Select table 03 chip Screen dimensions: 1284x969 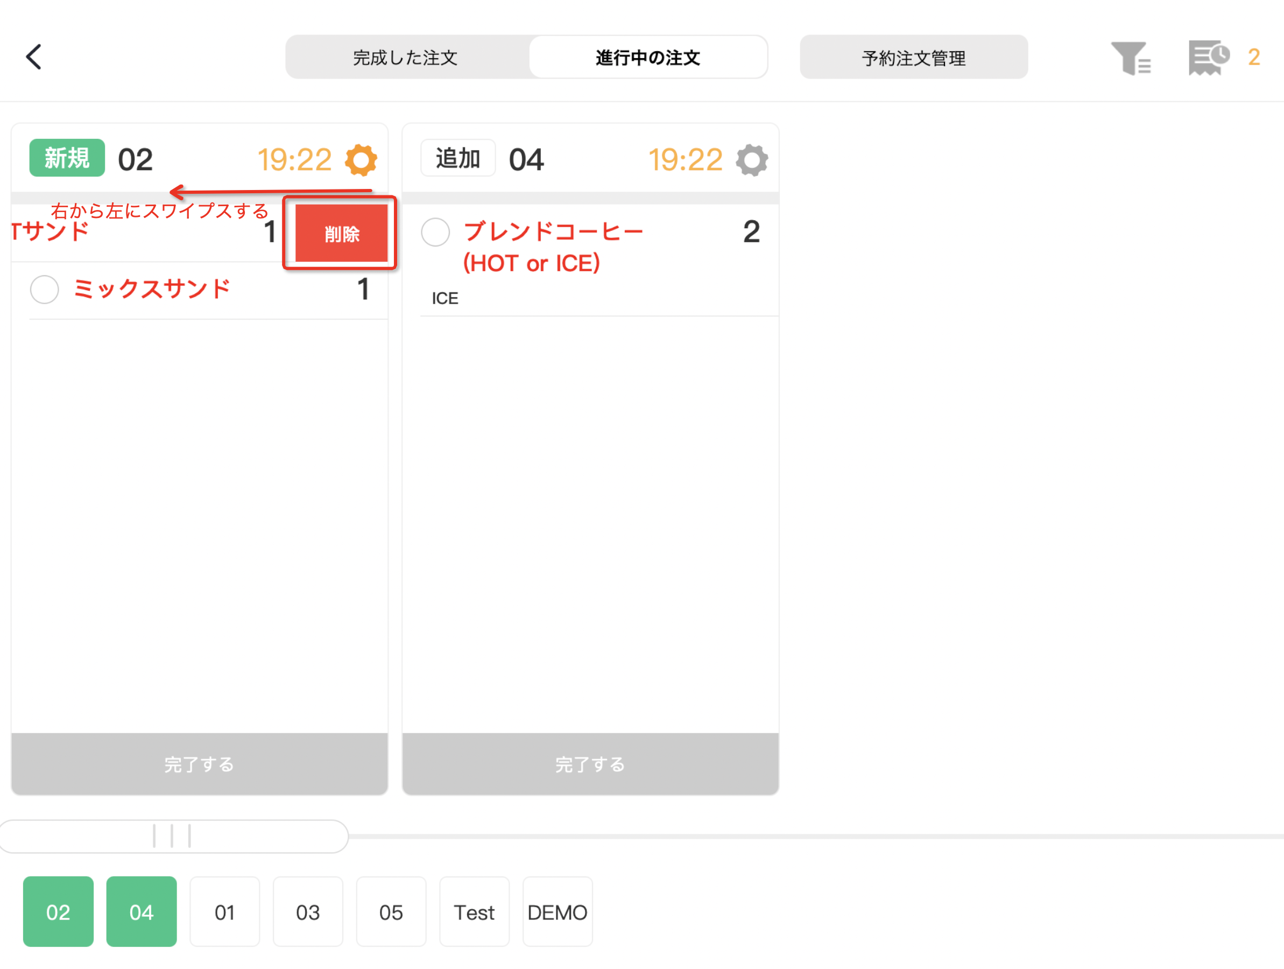tap(308, 911)
